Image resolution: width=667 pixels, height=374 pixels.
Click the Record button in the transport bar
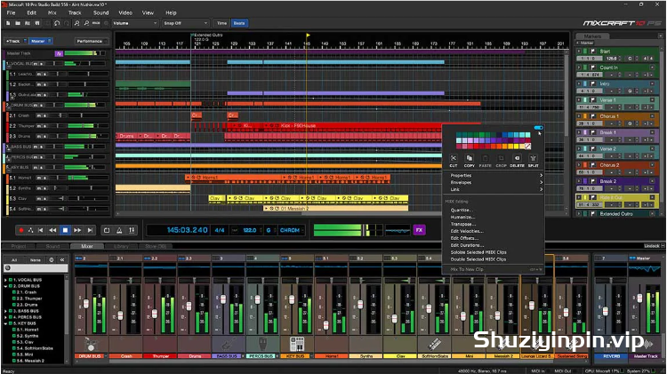20,230
